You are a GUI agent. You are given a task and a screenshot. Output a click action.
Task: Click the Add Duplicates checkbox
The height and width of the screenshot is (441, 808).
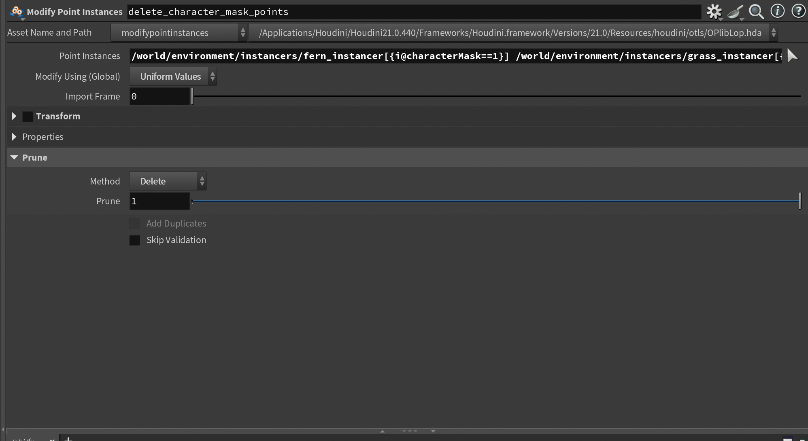coord(135,223)
